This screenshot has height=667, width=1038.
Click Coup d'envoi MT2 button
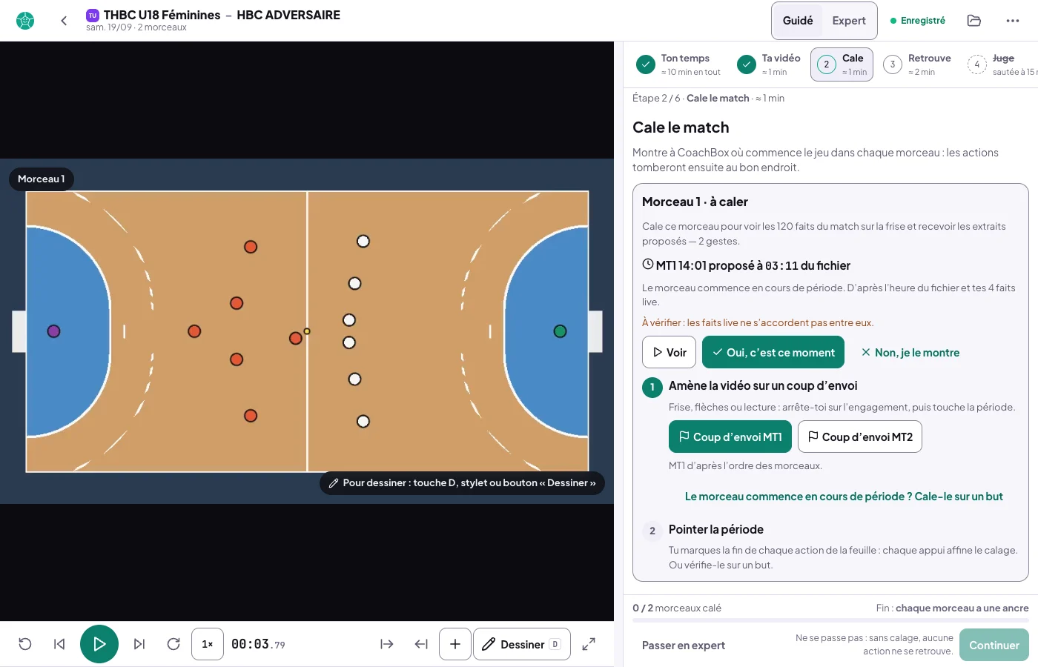tap(860, 437)
